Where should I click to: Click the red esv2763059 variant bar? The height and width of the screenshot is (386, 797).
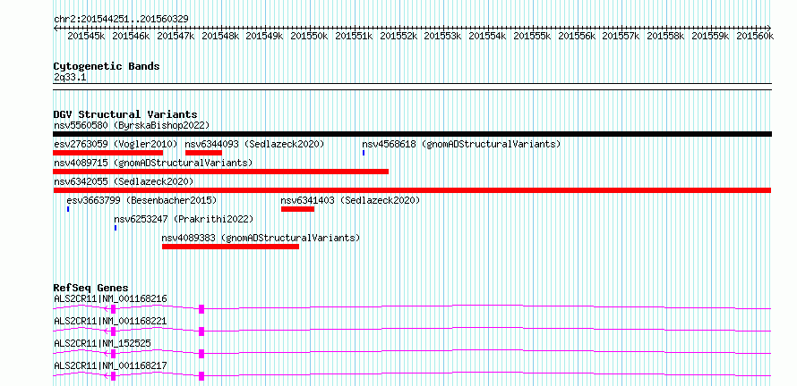tap(108, 153)
